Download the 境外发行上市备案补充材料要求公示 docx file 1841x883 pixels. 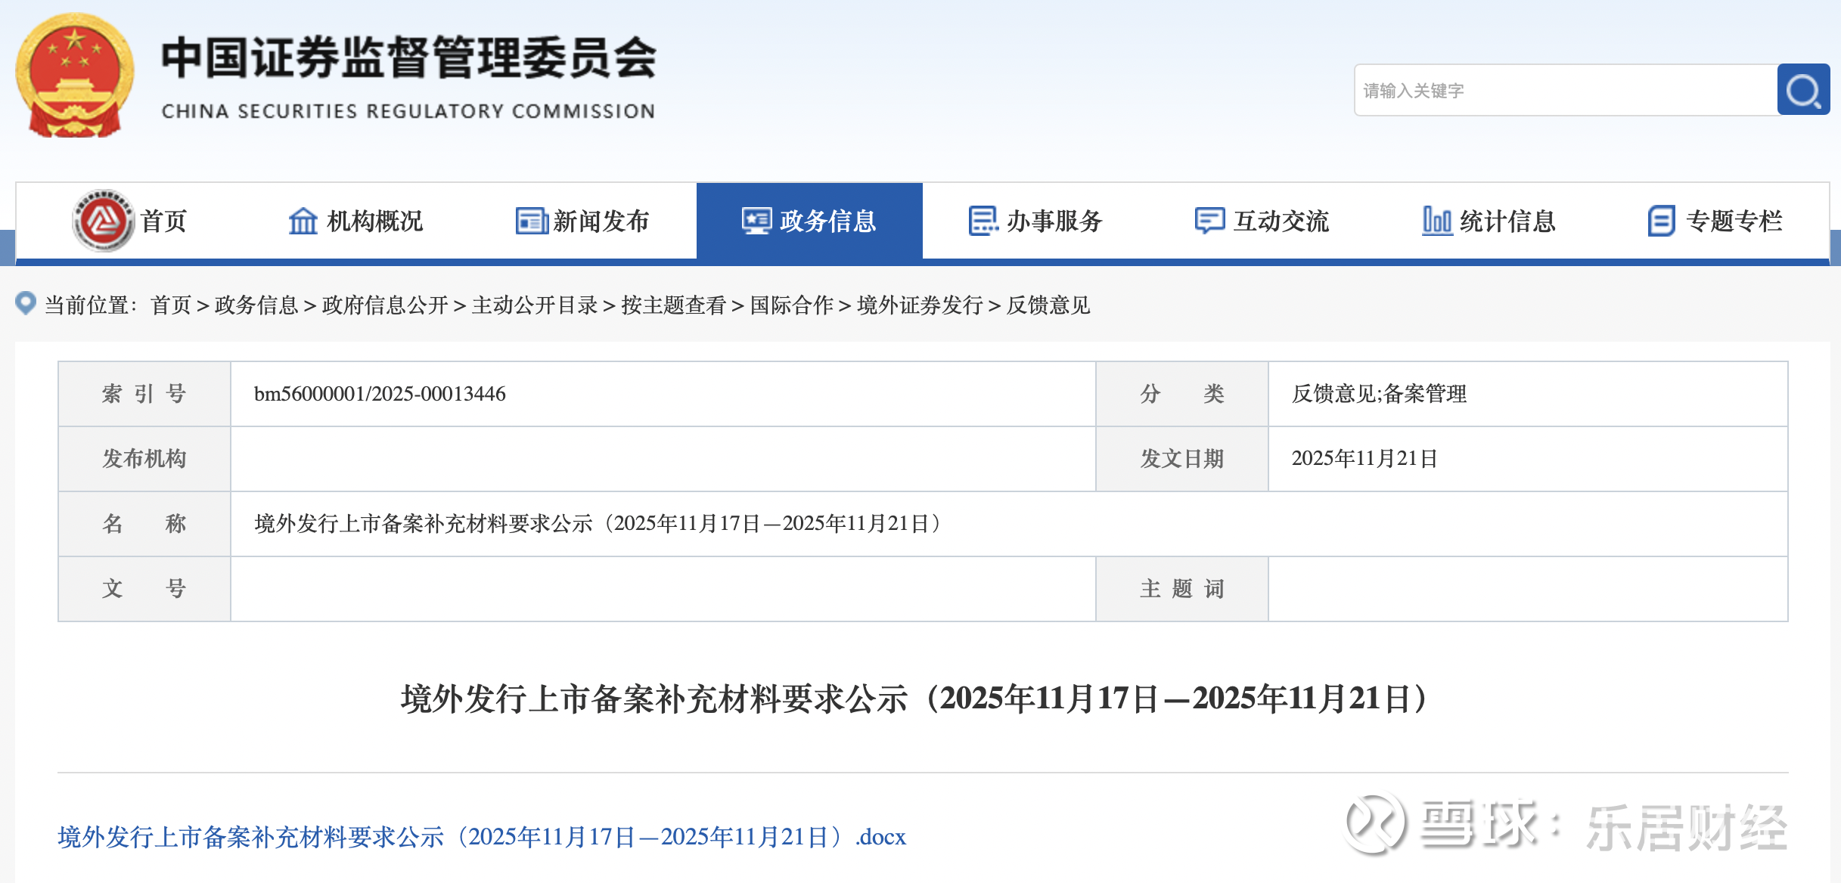coord(481,837)
